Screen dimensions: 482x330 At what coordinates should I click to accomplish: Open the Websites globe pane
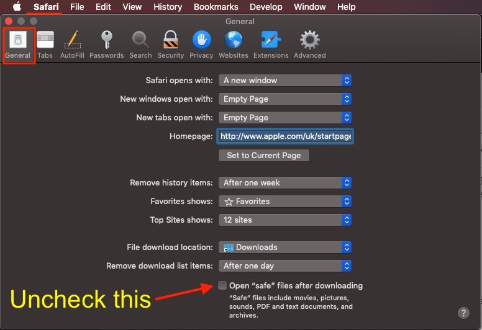click(234, 45)
